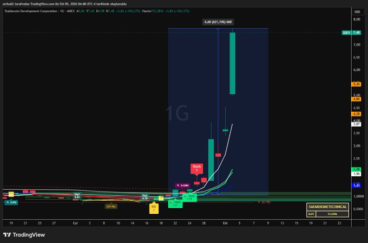
Task: Click the red 0 (0.78) level label
Action: coord(264,202)
